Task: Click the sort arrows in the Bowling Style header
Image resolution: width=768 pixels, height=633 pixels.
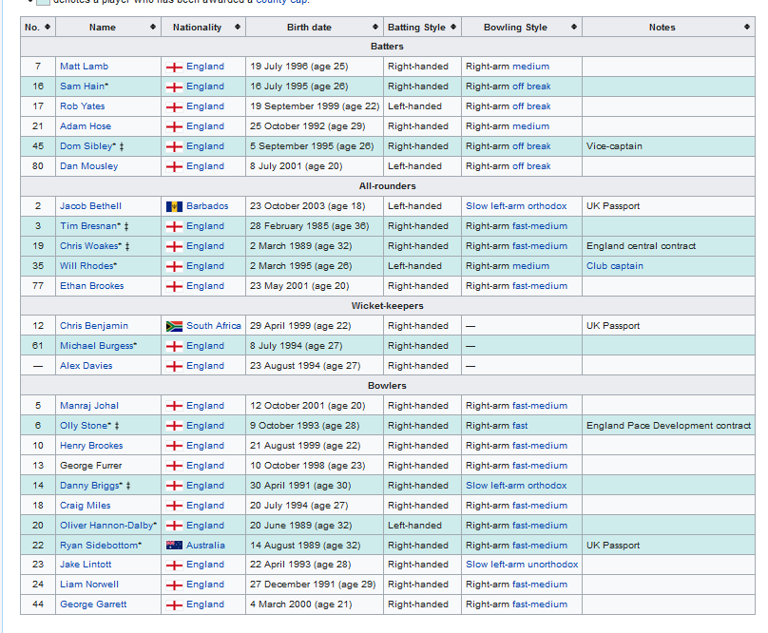Action: pyautogui.click(x=574, y=27)
